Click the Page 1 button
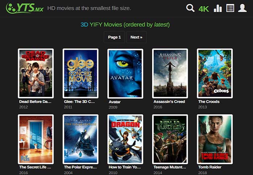This screenshot has width=253, height=175. click(x=114, y=37)
